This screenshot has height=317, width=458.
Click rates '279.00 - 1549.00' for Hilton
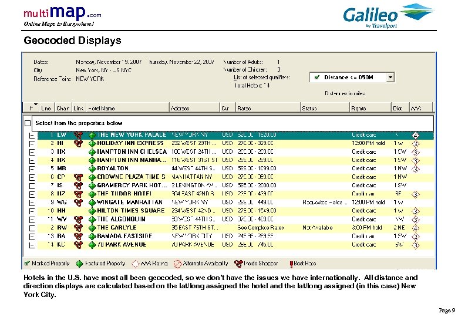(257, 211)
